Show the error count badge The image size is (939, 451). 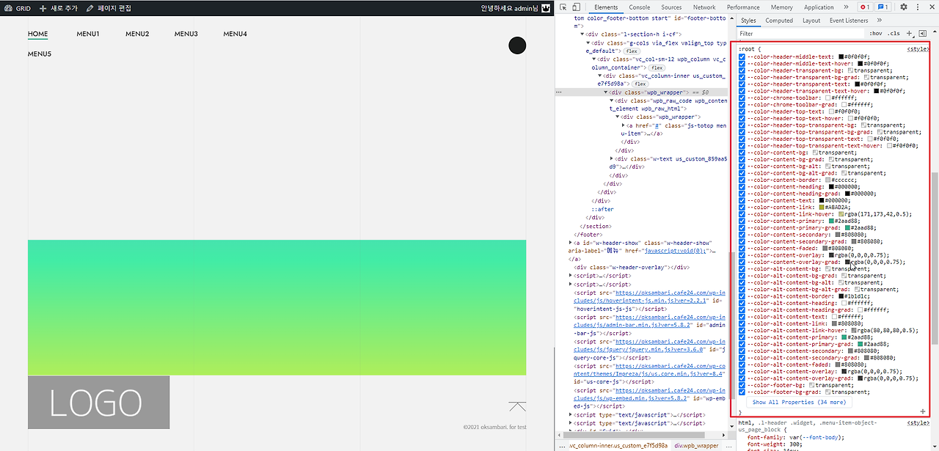[864, 7]
